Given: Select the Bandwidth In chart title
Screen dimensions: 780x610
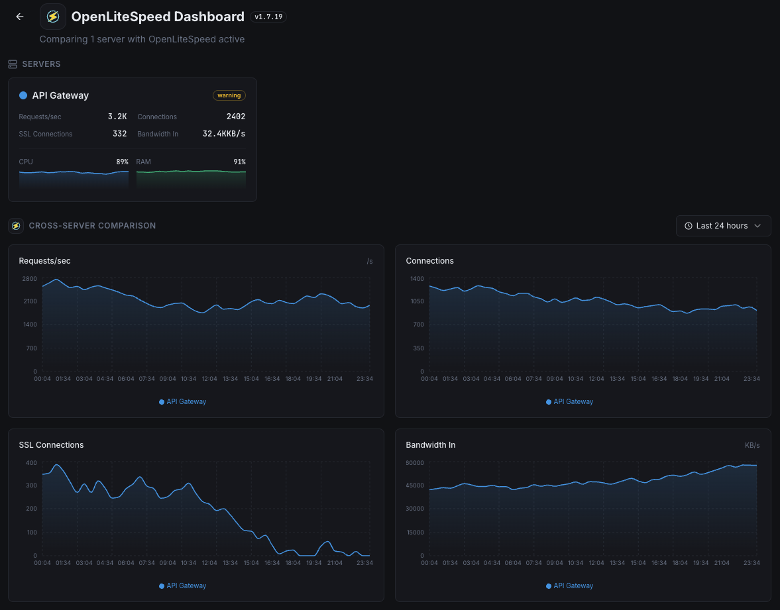Looking at the screenshot, I should pos(430,445).
